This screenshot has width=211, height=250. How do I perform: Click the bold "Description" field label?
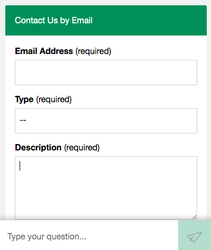coord(38,147)
